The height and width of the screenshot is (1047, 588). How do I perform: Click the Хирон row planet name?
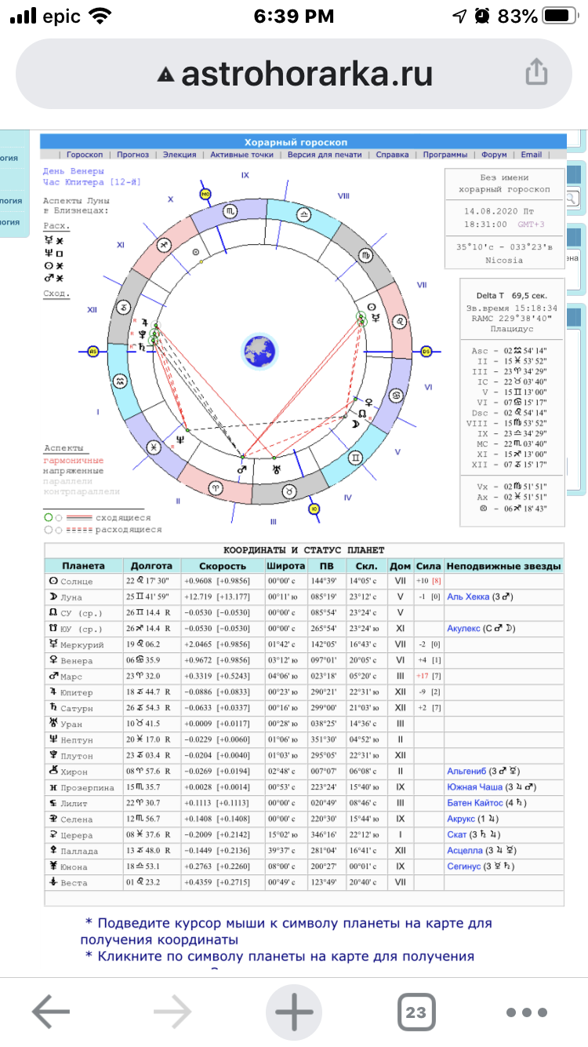pos(74,772)
